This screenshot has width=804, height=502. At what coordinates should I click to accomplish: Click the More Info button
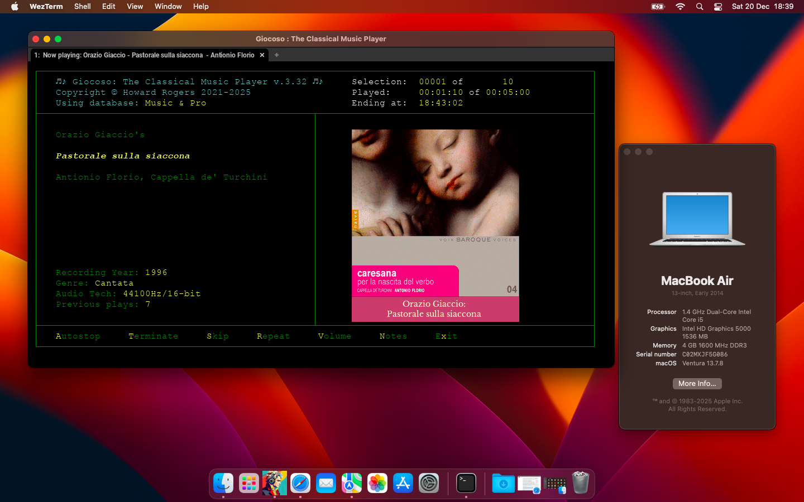[x=697, y=383]
